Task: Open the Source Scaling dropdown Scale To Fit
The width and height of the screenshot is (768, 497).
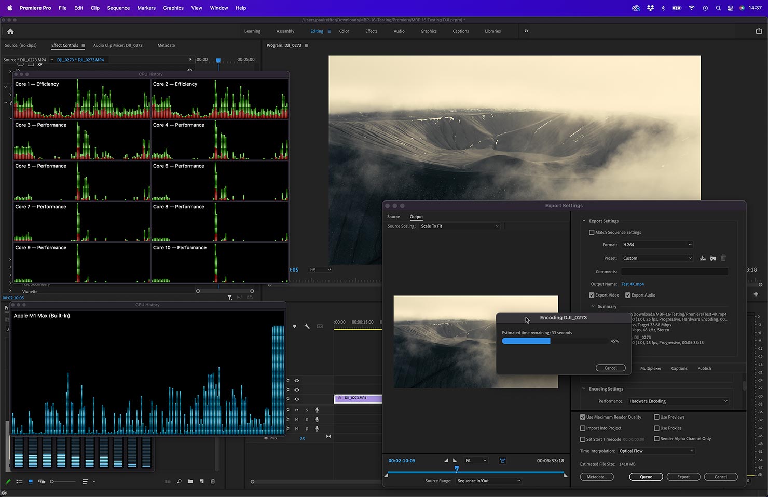Action: tap(460, 226)
